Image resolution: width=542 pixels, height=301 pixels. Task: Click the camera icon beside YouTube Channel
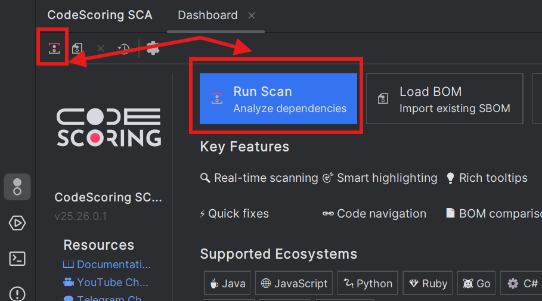tap(69, 283)
